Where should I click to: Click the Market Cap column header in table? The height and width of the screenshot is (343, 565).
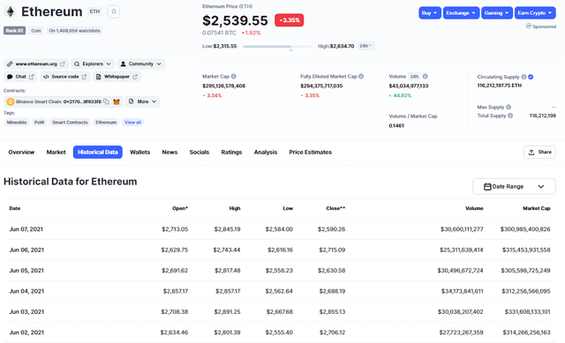[537, 208]
